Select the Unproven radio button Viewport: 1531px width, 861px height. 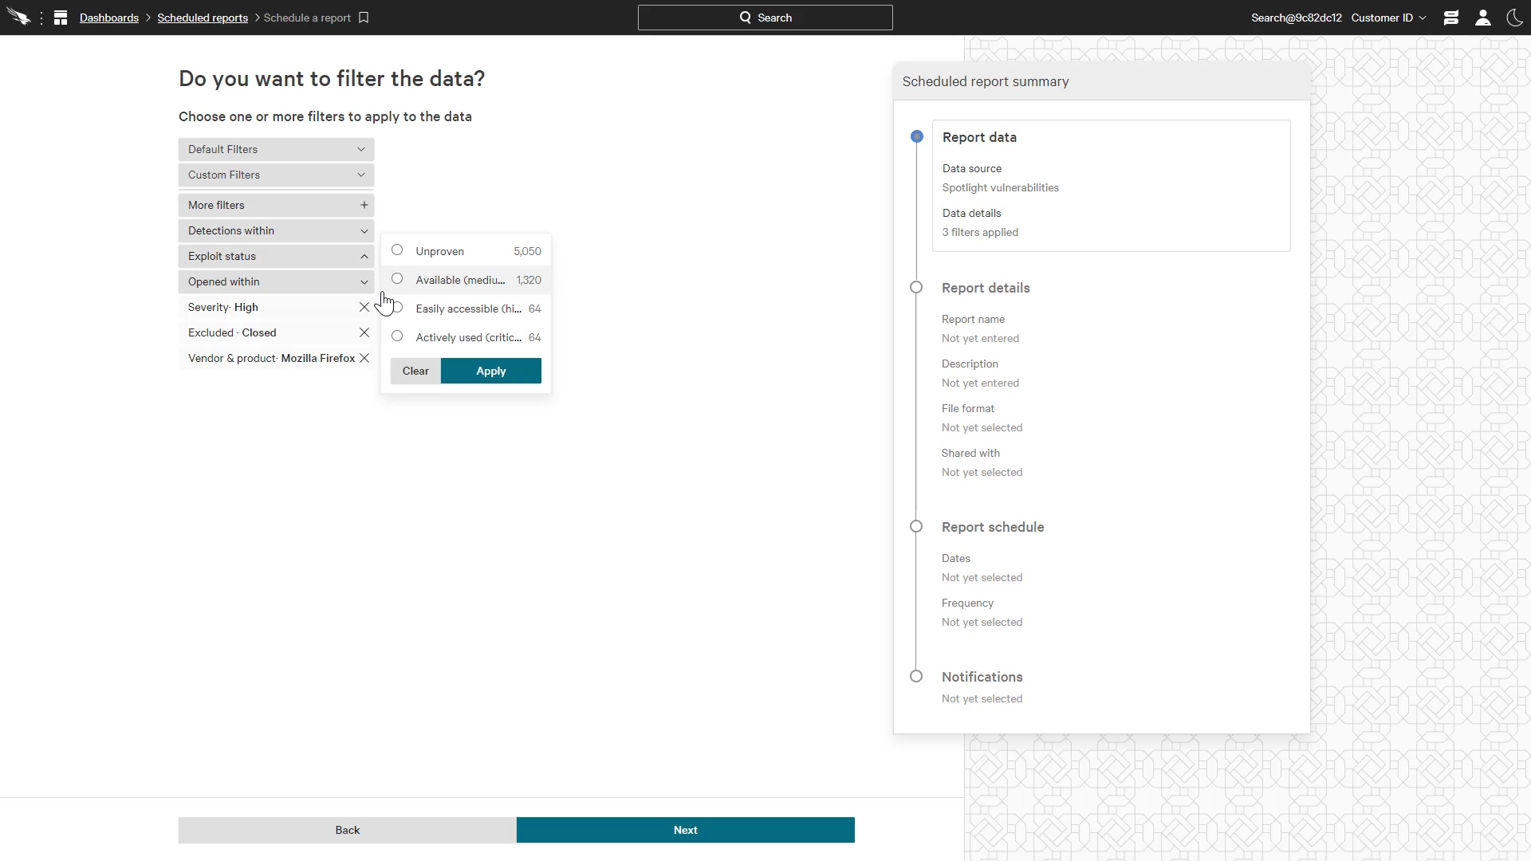coord(397,250)
